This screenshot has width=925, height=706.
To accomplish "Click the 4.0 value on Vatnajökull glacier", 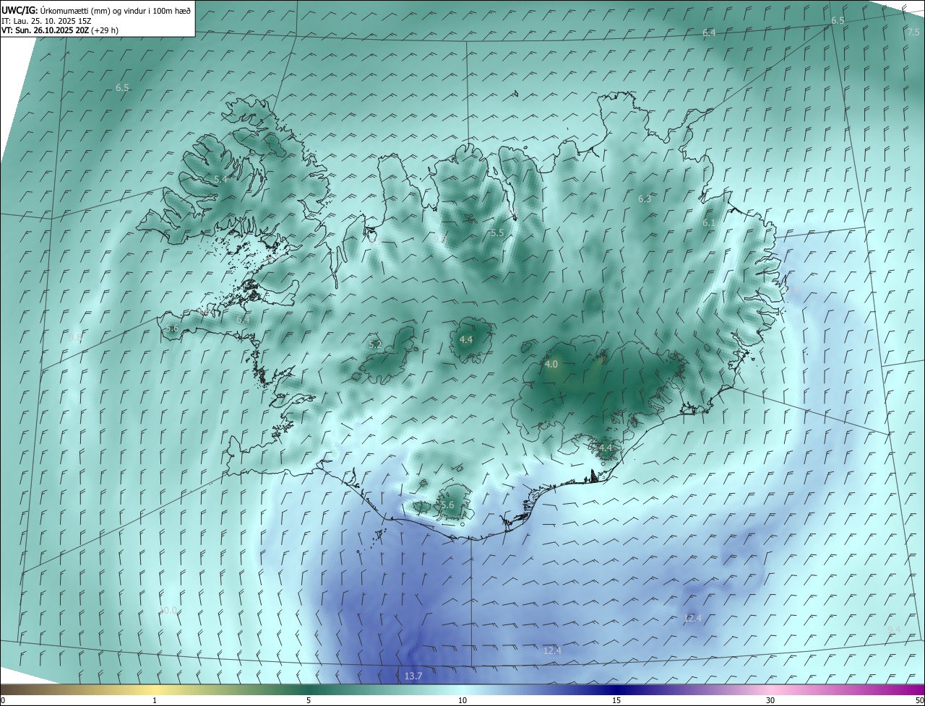I will (551, 365).
